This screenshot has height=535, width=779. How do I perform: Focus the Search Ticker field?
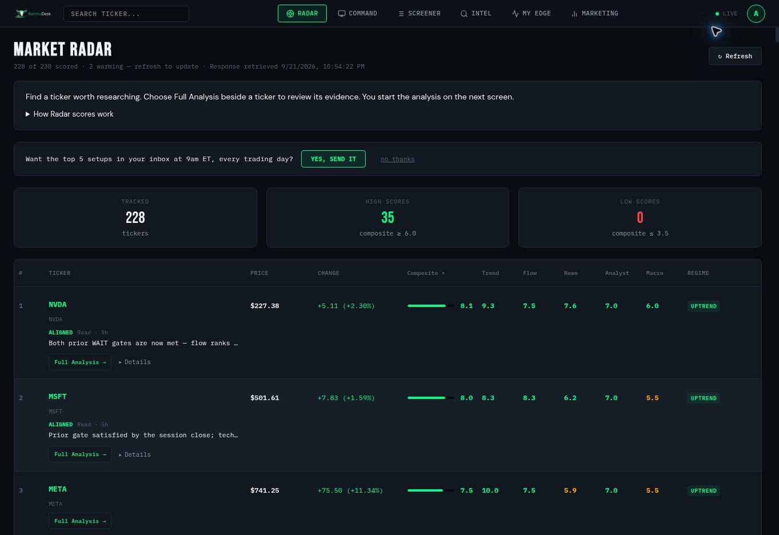coord(126,14)
